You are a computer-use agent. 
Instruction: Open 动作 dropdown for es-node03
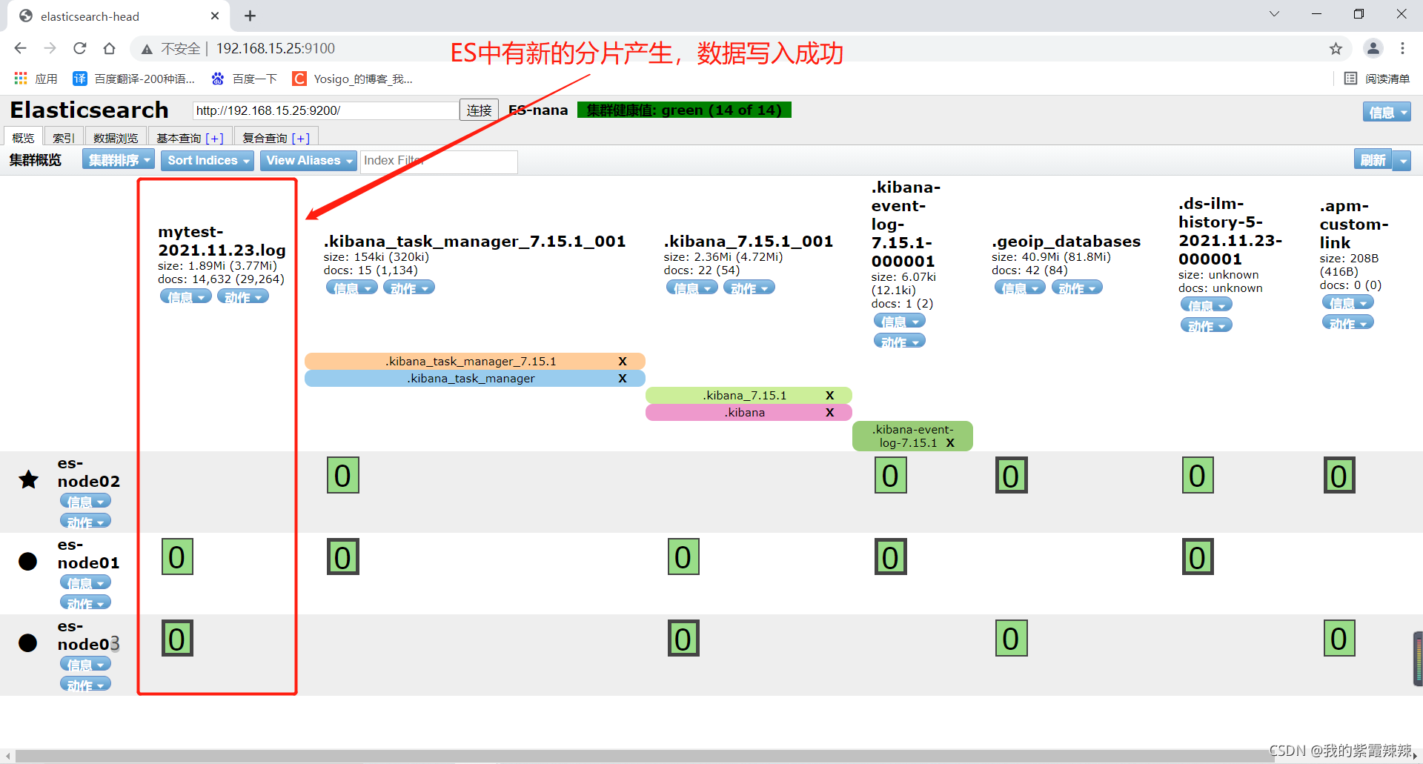[x=85, y=685]
